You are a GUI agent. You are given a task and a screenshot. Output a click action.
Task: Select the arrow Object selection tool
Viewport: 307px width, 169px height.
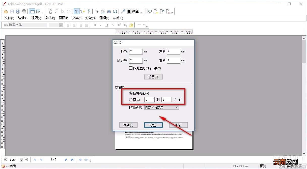[63, 11]
